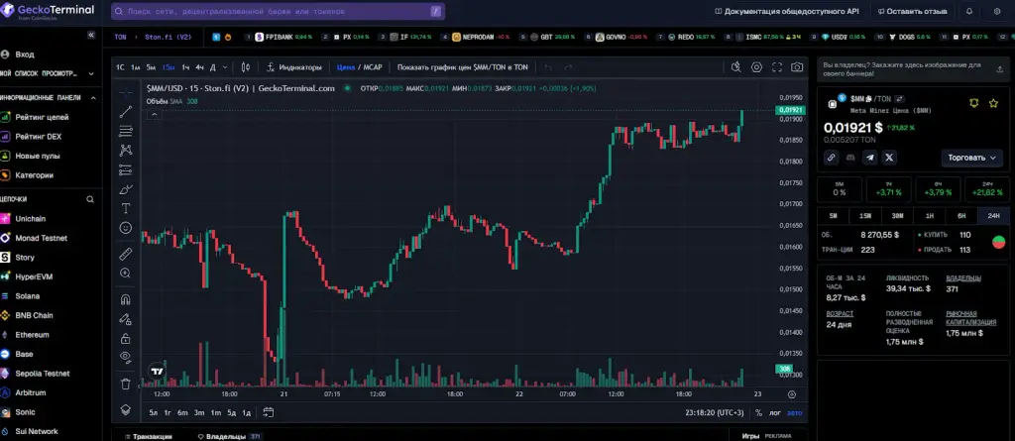This screenshot has width=1015, height=441.
Task: Open the go-to-date calendar
Action: (x=268, y=412)
